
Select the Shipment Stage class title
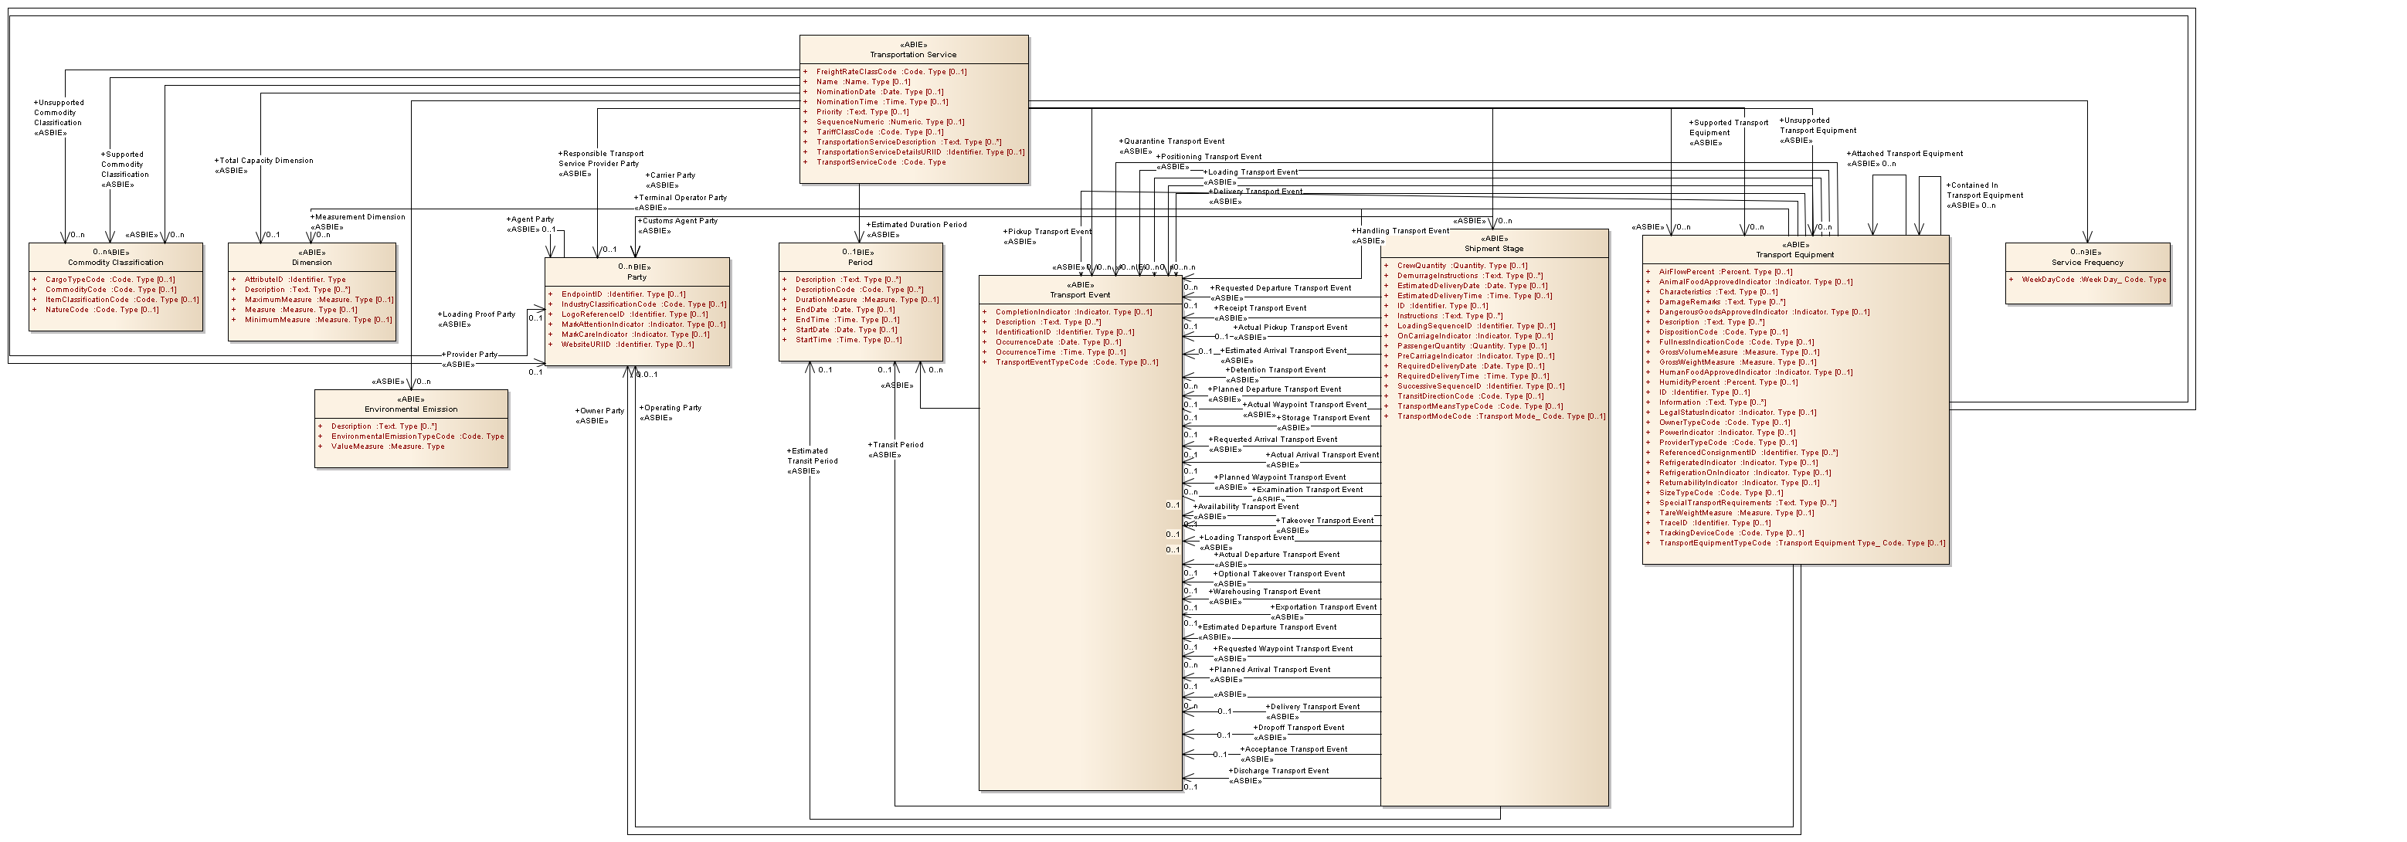pos(1493,249)
